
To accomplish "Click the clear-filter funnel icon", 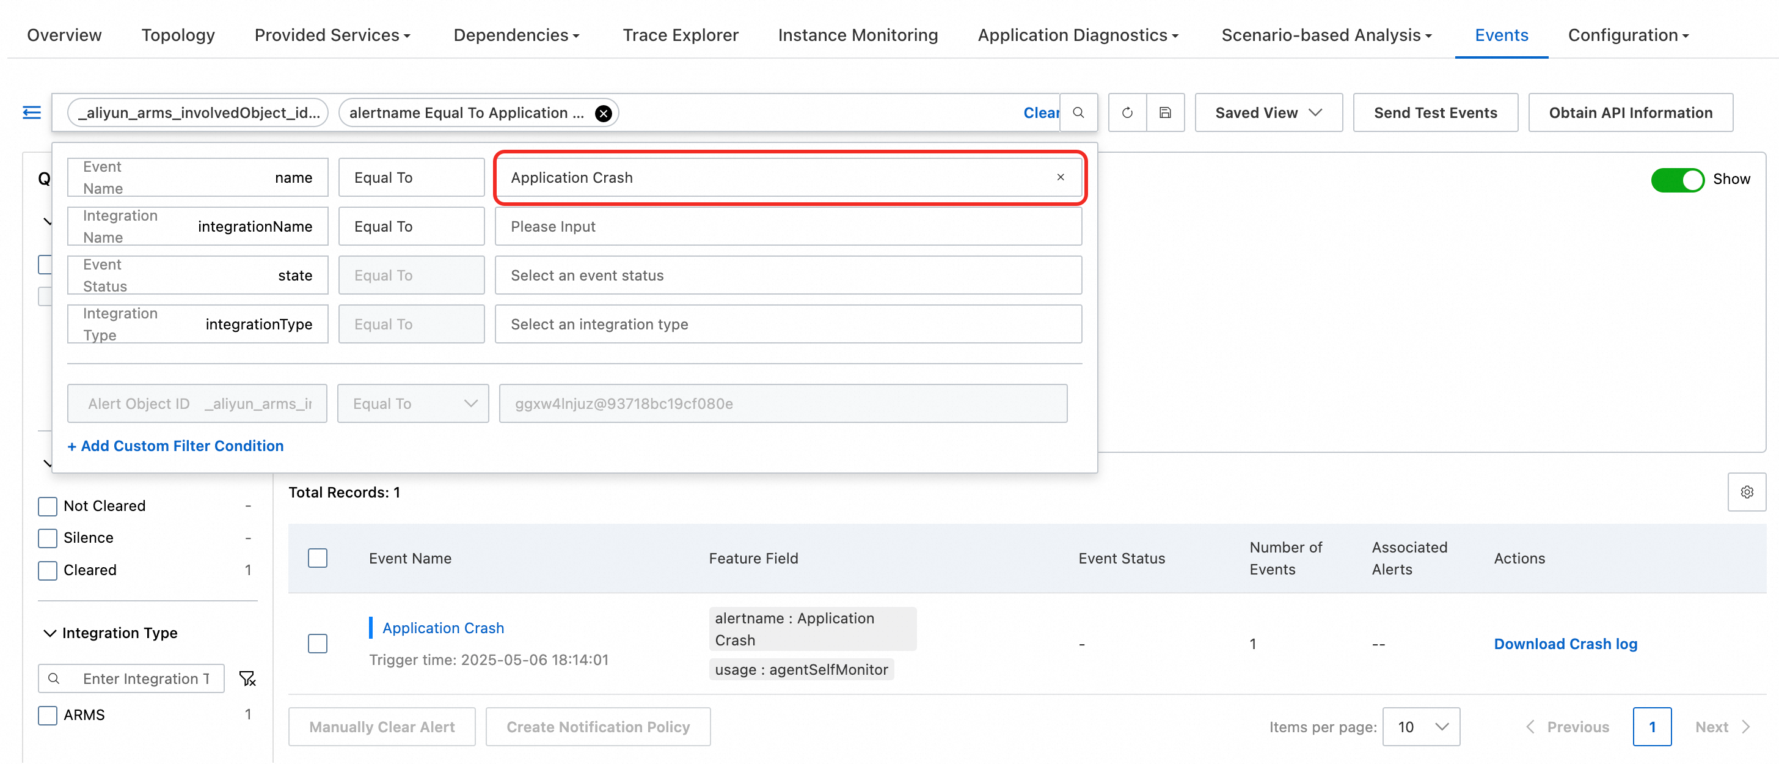I will pos(247,678).
